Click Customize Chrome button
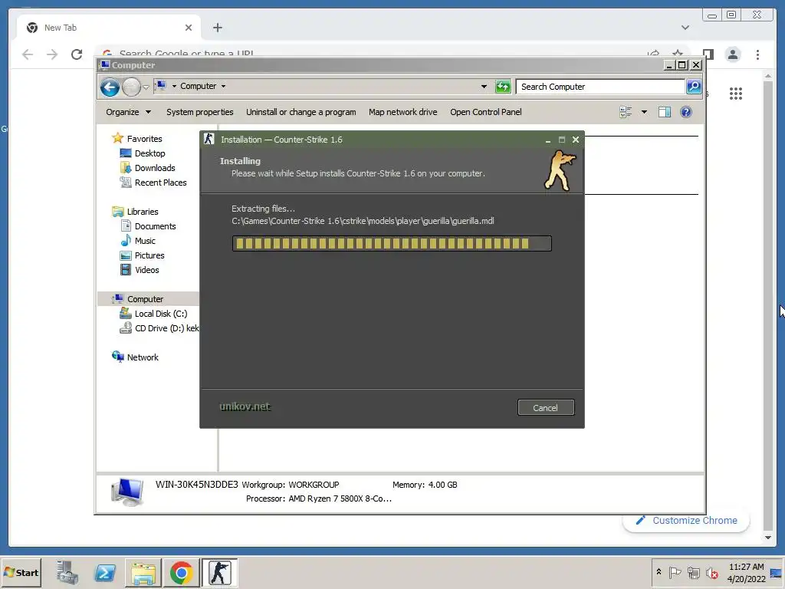Screen dimensions: 785x589 (x=686, y=521)
